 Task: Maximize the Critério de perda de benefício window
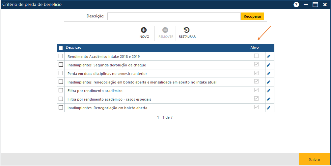click(315, 5)
